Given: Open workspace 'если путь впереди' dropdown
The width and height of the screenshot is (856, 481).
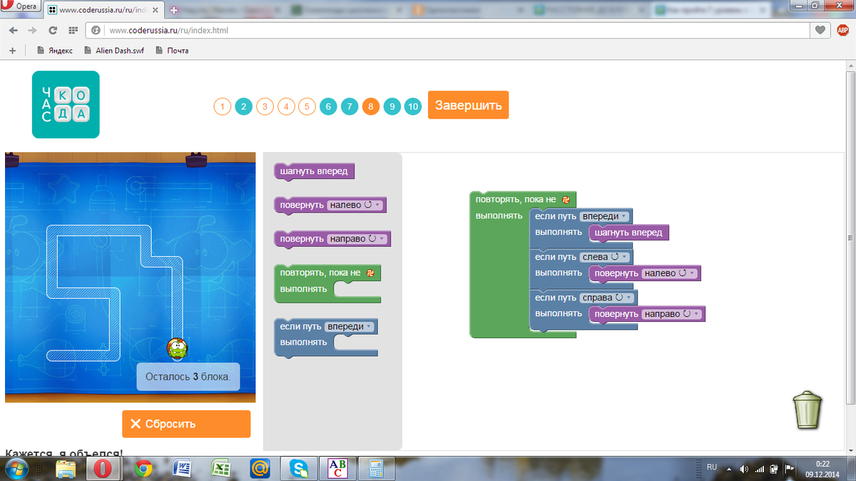Looking at the screenshot, I should click(604, 216).
